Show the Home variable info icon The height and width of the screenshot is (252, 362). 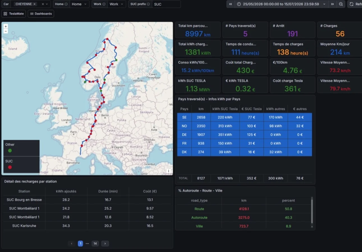(66, 4)
